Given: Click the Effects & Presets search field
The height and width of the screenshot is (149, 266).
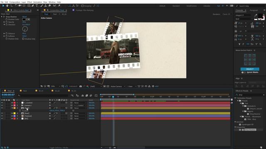Looking at the screenshot, I should coord(250,95).
